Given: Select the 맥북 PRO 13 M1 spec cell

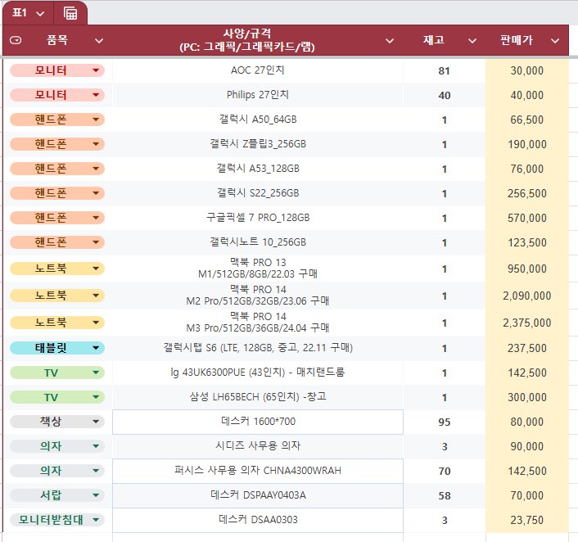Looking at the screenshot, I should point(258,269).
